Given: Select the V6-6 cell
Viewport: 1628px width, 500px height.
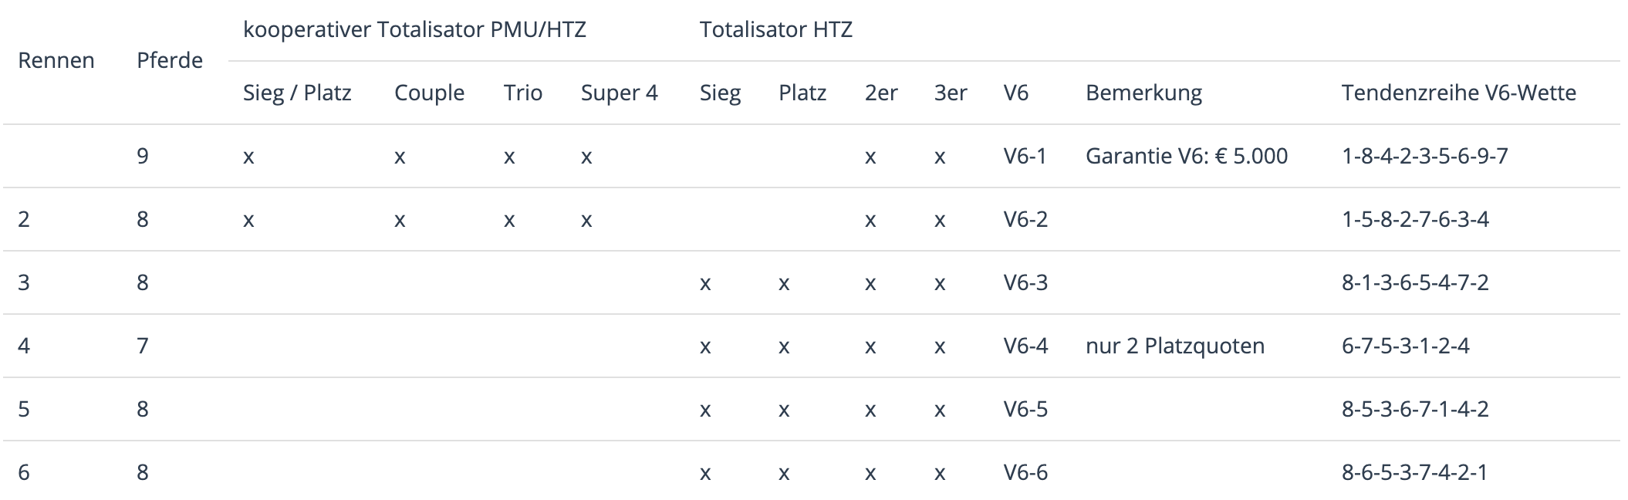Looking at the screenshot, I should [x=1025, y=472].
